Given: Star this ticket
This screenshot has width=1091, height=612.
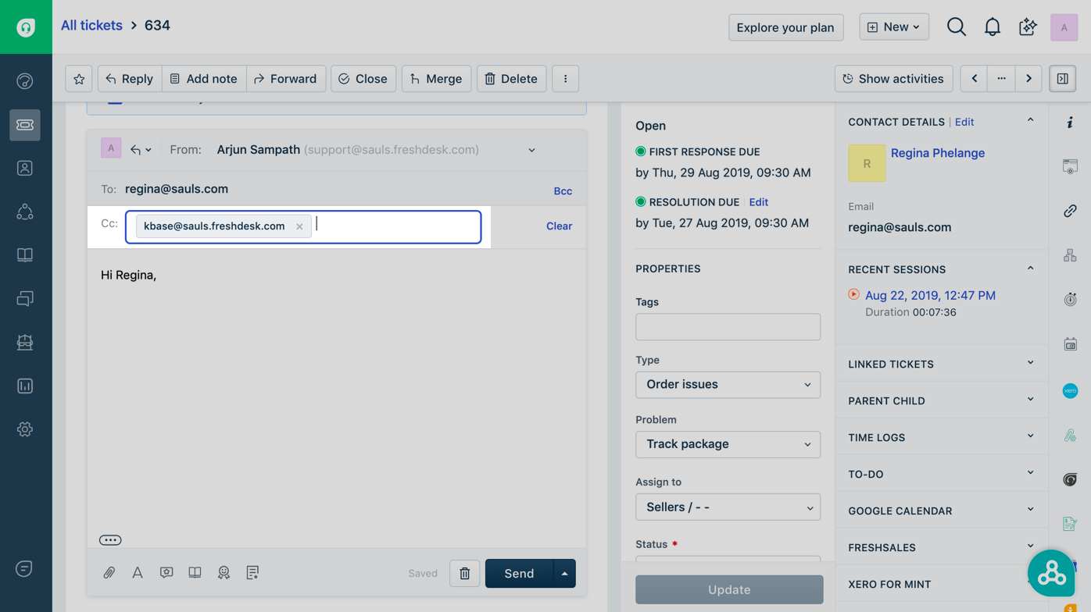Looking at the screenshot, I should (79, 79).
